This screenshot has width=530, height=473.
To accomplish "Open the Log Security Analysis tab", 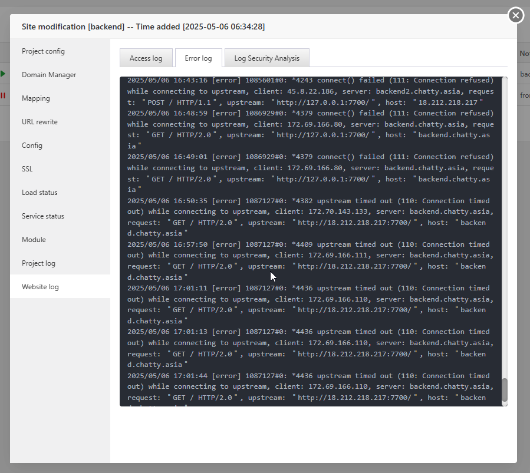I will [x=266, y=58].
